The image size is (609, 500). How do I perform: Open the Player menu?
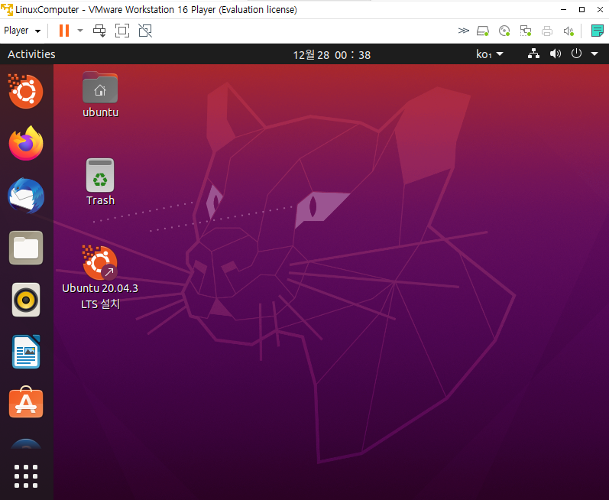coord(22,31)
